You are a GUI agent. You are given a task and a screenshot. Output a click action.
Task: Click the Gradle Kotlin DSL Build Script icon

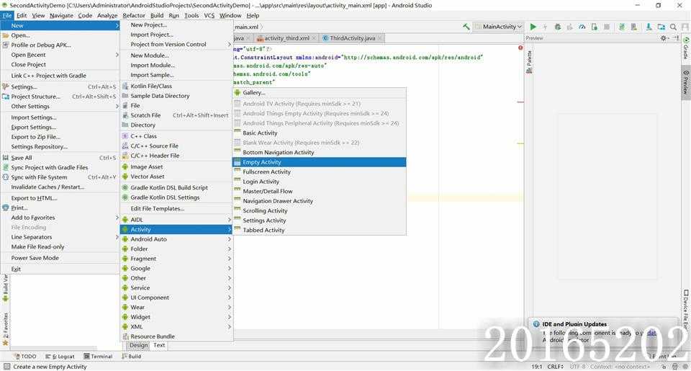point(125,187)
